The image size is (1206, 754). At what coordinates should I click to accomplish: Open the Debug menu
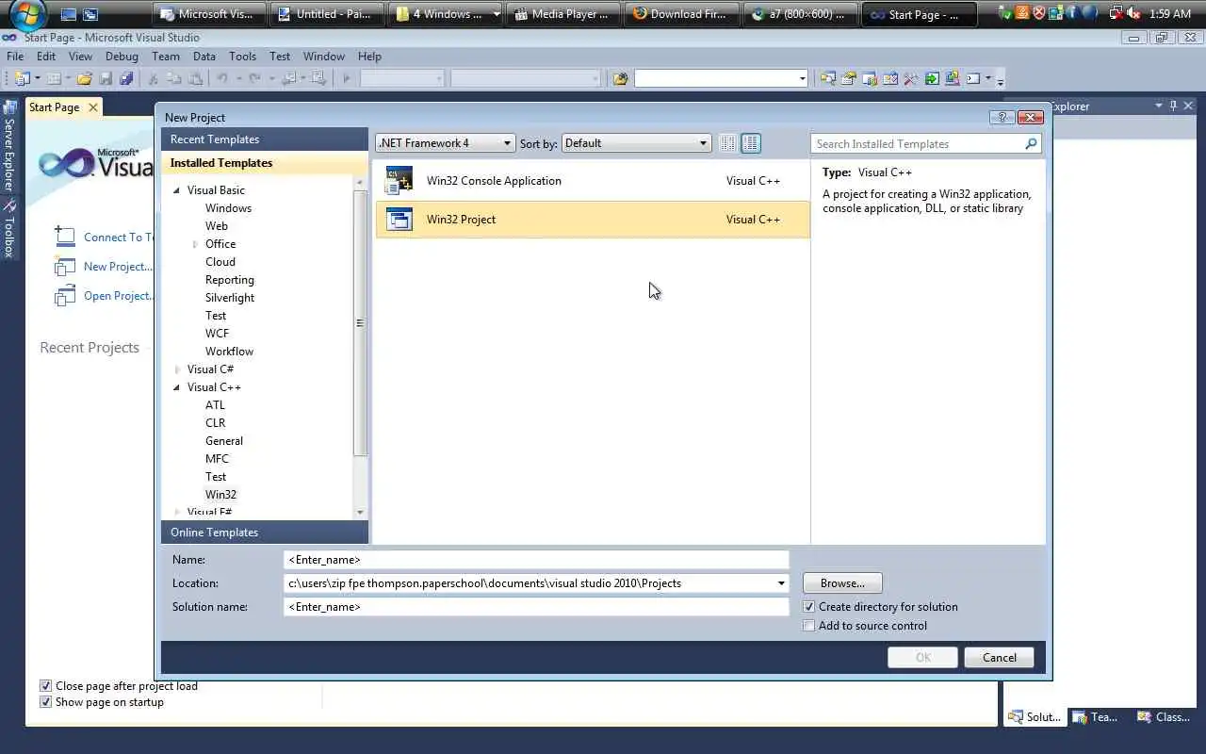[122, 57]
